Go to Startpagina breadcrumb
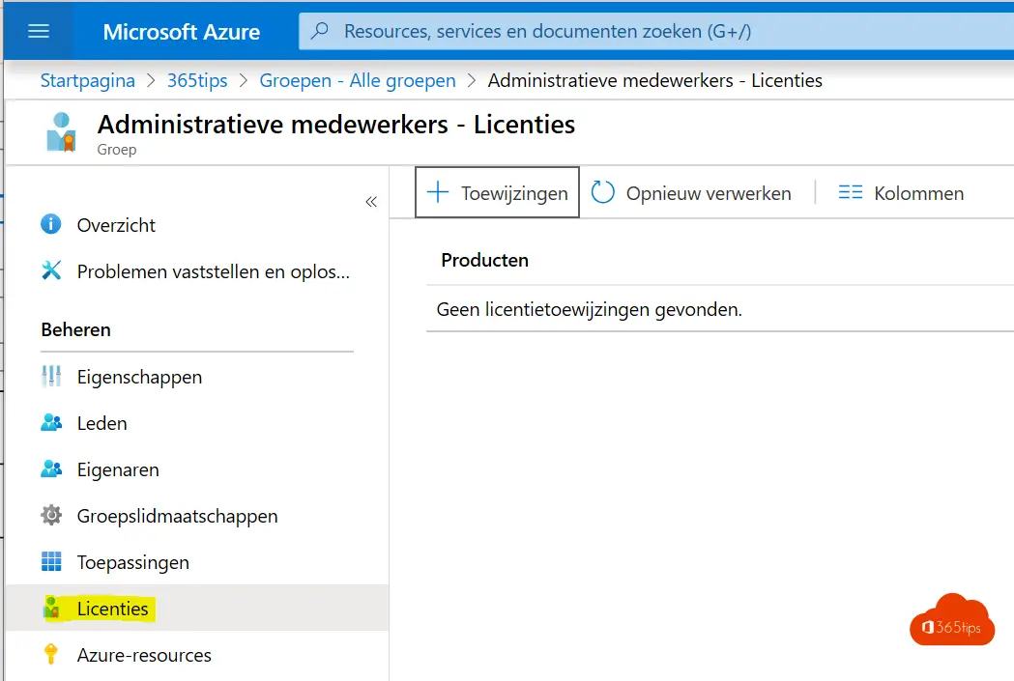Screen dimensions: 1014x681 pyautogui.click(x=88, y=81)
